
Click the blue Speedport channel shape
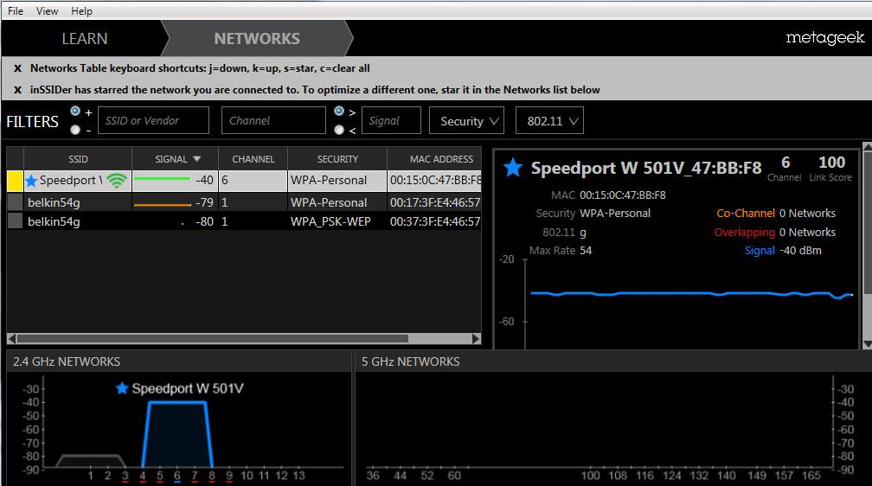click(x=177, y=434)
